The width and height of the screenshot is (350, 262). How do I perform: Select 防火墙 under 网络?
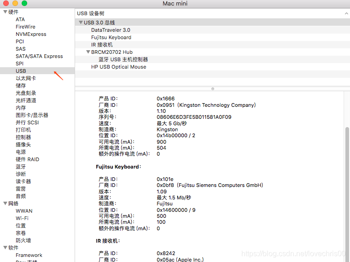tap(23, 240)
